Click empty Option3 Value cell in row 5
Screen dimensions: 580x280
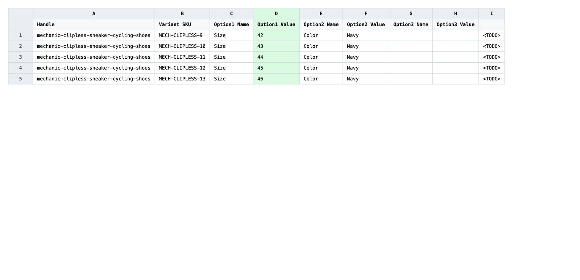click(x=456, y=79)
